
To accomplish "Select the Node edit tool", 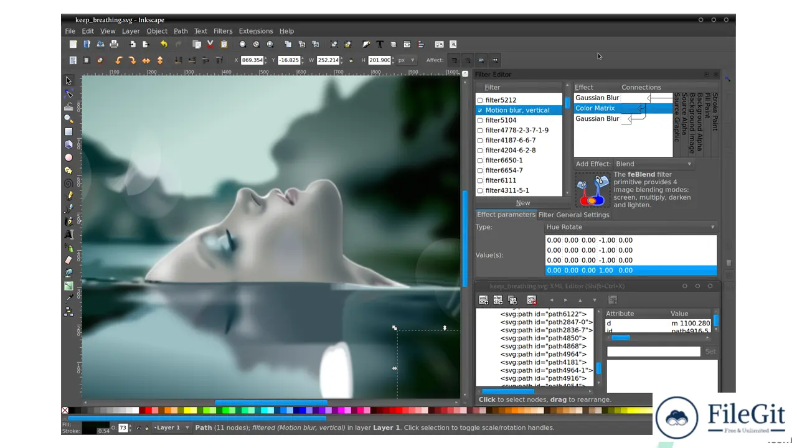I will 68,93.
